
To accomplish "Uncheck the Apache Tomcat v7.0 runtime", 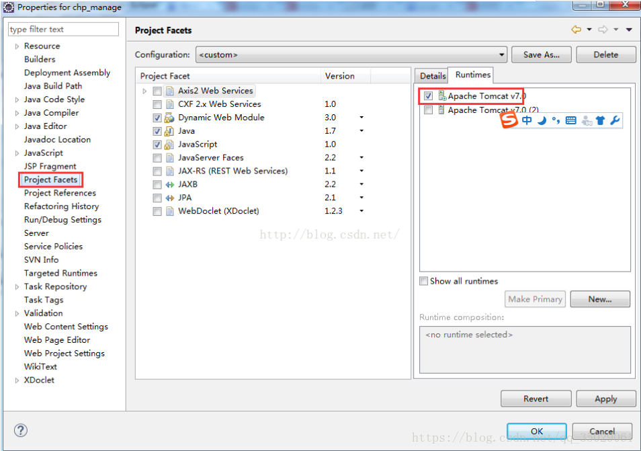I will 428,96.
